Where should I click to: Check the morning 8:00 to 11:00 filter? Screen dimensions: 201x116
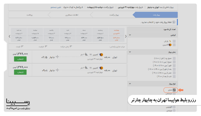coord(174,62)
